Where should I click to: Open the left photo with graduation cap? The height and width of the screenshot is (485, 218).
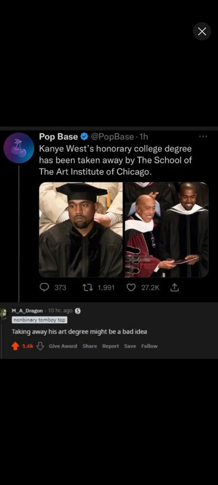click(81, 230)
